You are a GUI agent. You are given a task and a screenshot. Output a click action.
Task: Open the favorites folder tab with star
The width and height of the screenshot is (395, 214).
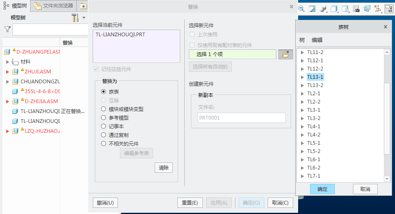coord(83,6)
